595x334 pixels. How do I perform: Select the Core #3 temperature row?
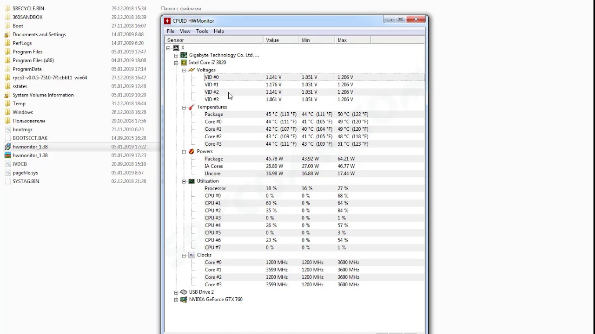314,144
